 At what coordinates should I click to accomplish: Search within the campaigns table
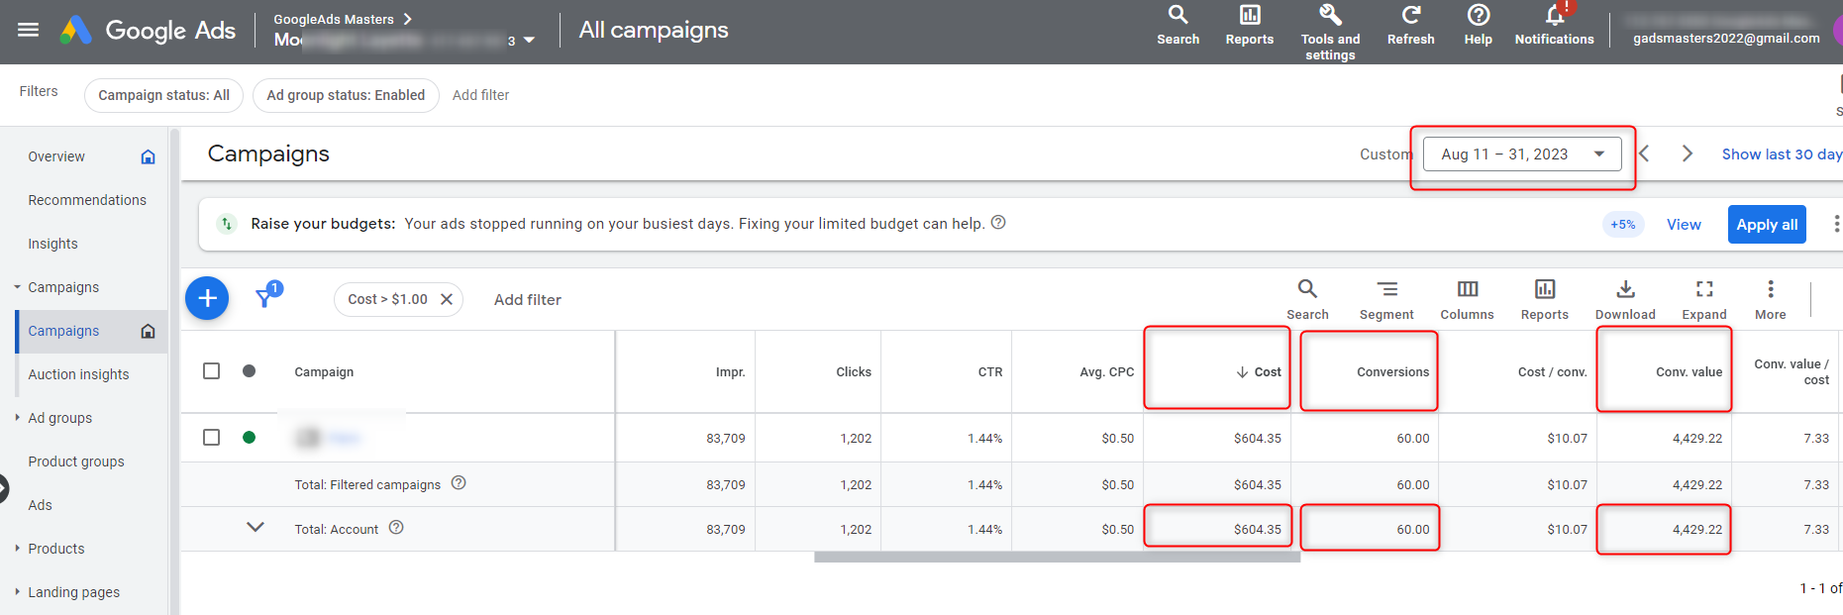click(1307, 299)
